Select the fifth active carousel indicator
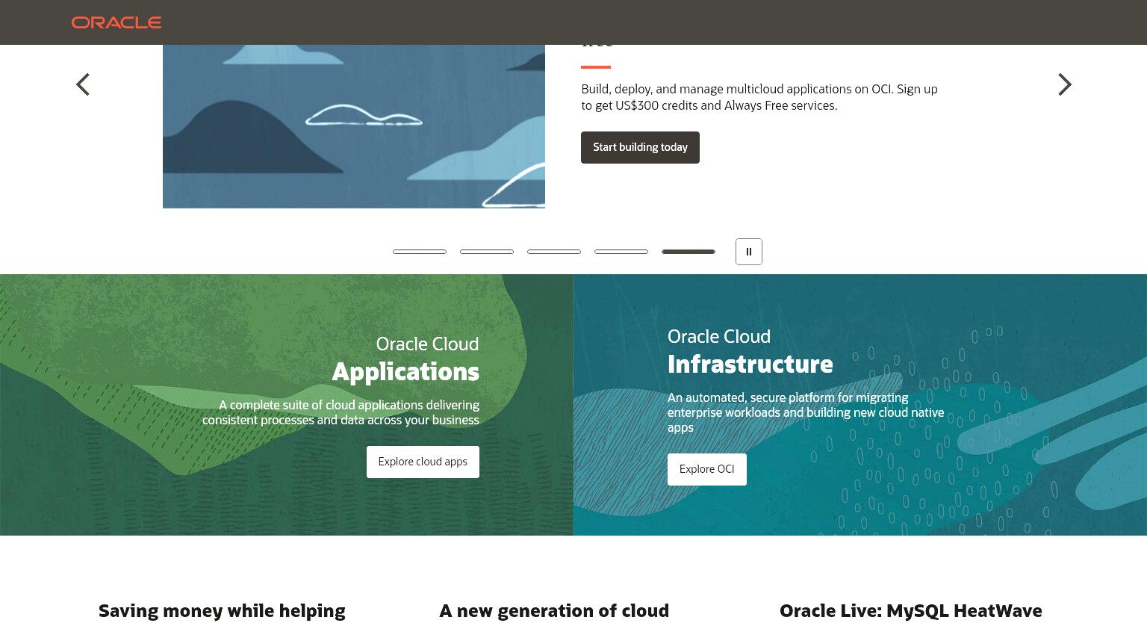The image size is (1147, 623). (x=688, y=252)
